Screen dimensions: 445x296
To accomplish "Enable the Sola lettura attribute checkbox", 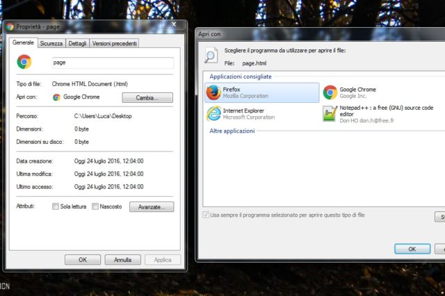I will click(56, 206).
